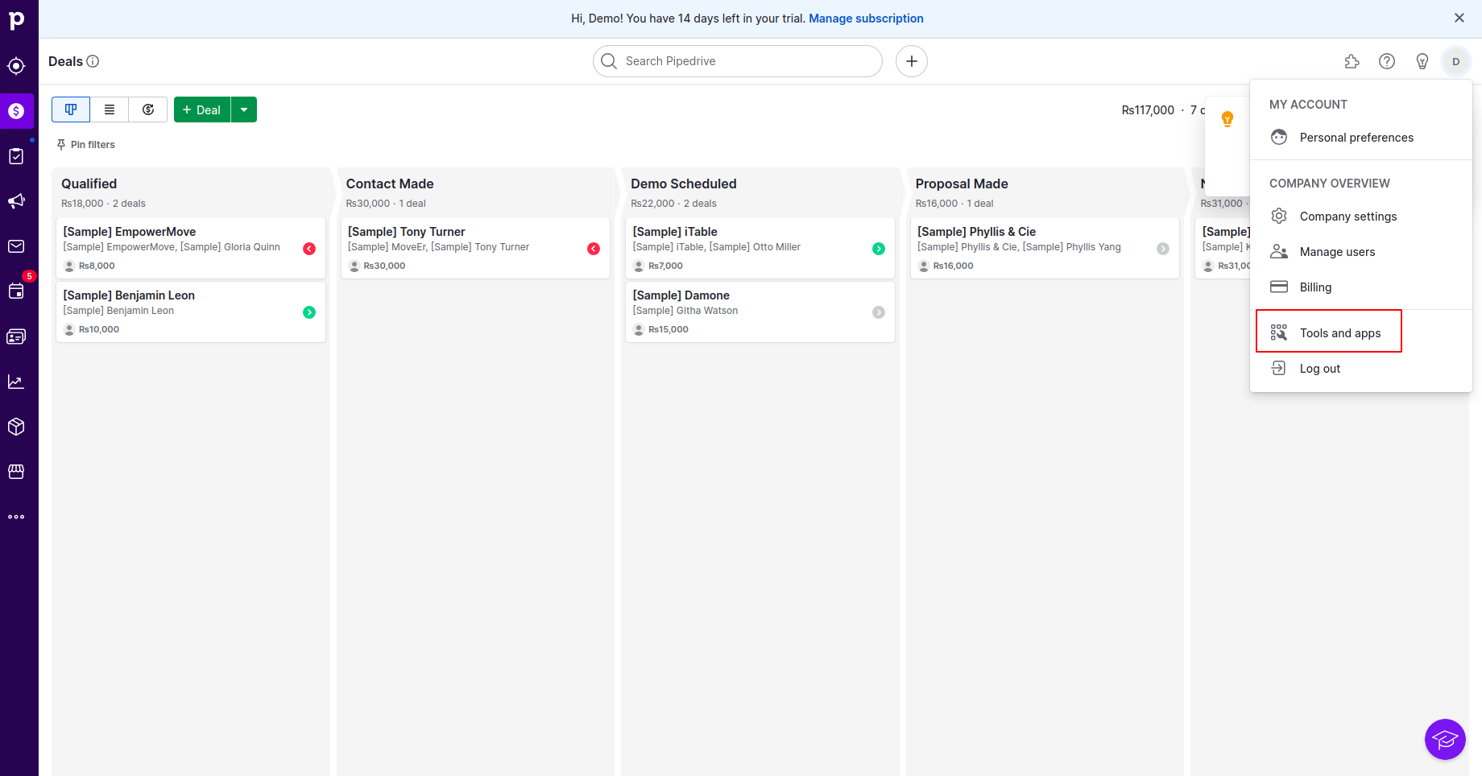Viewport: 1482px width, 776px height.
Task: Switch to list view
Action: click(110, 109)
